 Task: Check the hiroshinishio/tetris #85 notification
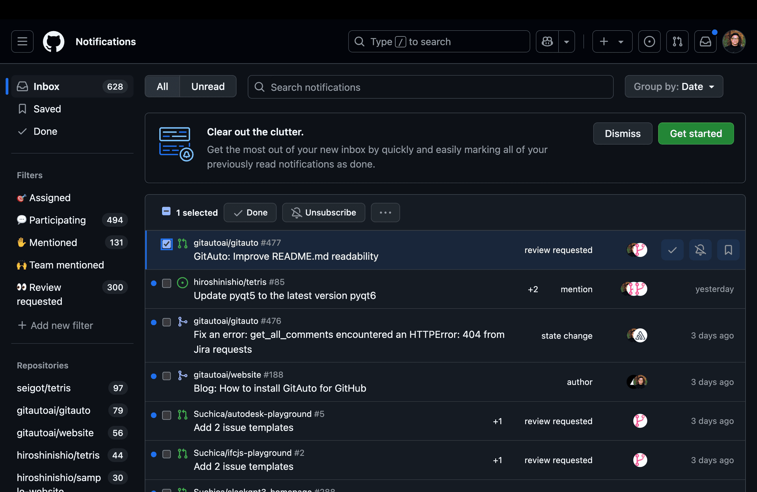pyautogui.click(x=166, y=283)
